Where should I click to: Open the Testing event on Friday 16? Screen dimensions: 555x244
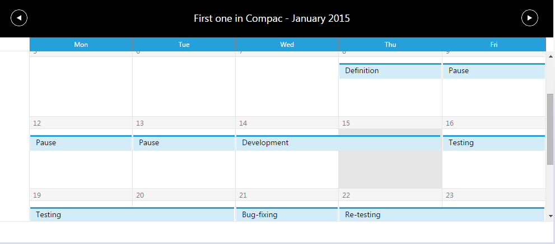click(x=493, y=143)
